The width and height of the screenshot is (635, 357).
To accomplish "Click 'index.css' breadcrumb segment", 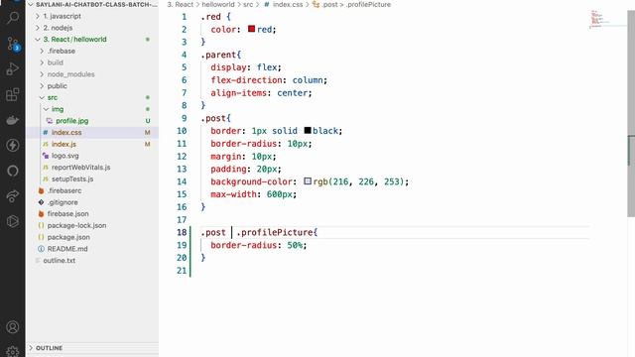I will click(288, 4).
